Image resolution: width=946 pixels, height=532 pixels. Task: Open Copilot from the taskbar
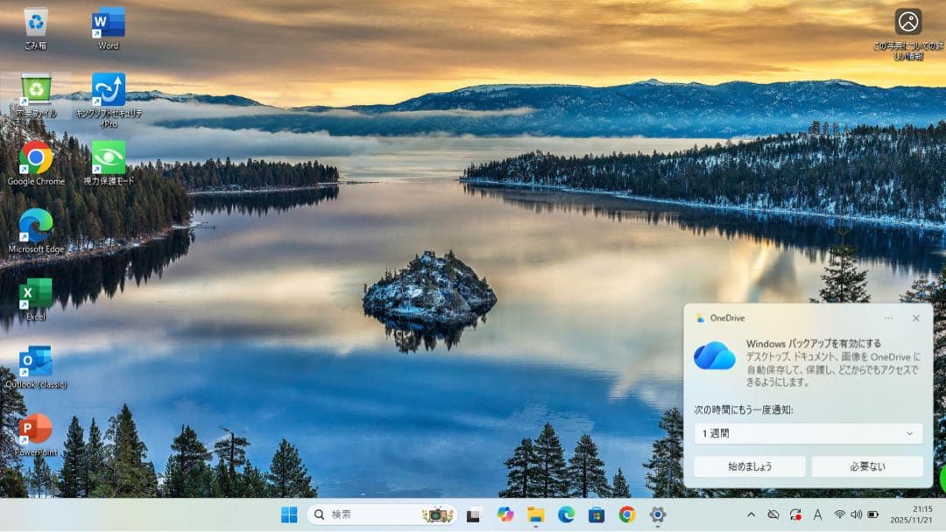(505, 515)
